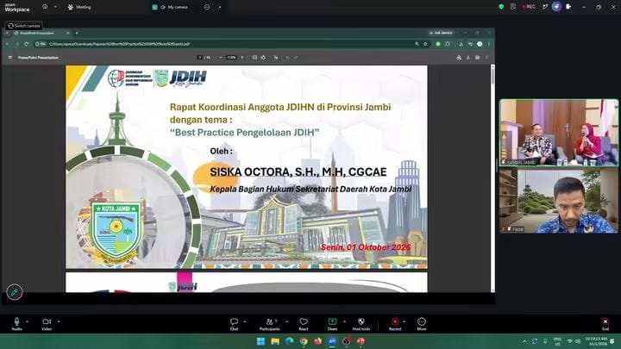This screenshot has height=349, width=621.
Task: Open the React emoji menu
Action: (304, 324)
